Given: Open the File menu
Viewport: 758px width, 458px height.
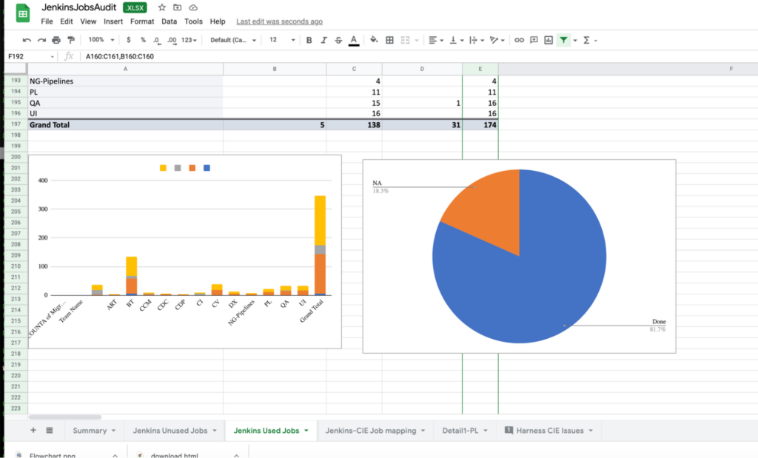Looking at the screenshot, I should (x=47, y=21).
